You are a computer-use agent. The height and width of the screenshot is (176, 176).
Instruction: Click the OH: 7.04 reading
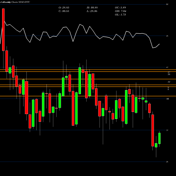120,11
